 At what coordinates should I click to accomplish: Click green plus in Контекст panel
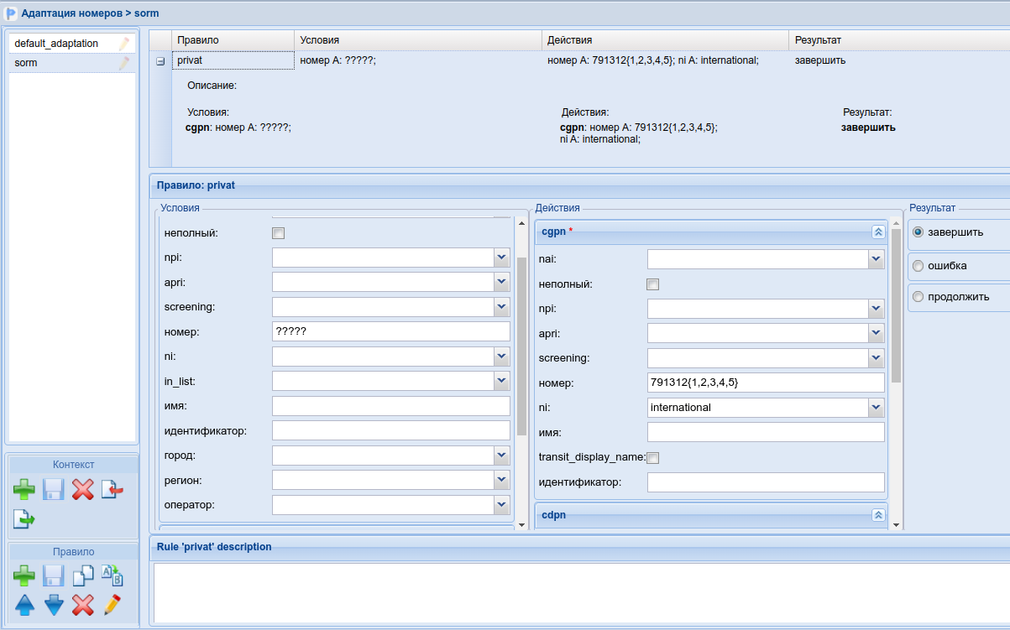[x=24, y=490]
